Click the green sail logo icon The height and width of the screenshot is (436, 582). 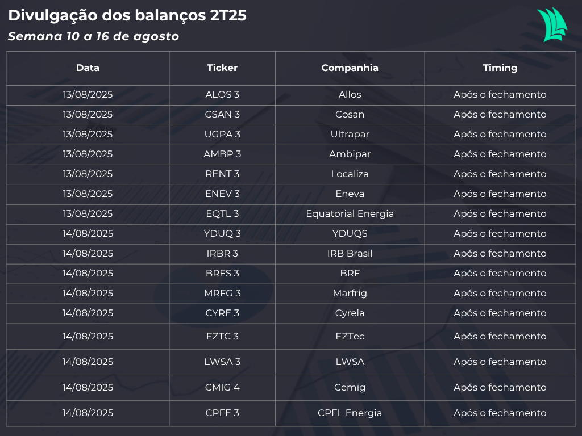click(552, 24)
